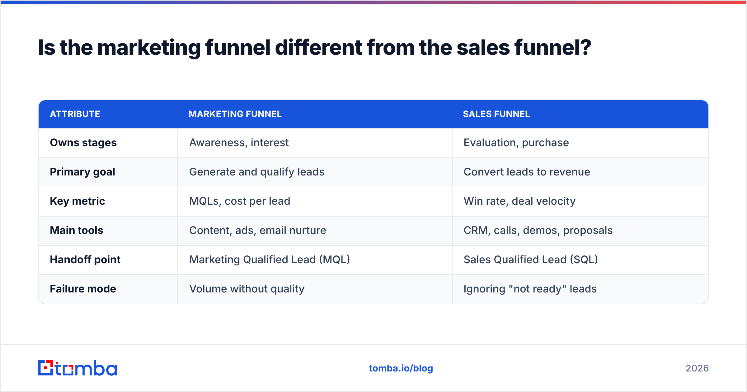Open the tomba.io/blog link
This screenshot has width=747, height=392.
click(401, 368)
